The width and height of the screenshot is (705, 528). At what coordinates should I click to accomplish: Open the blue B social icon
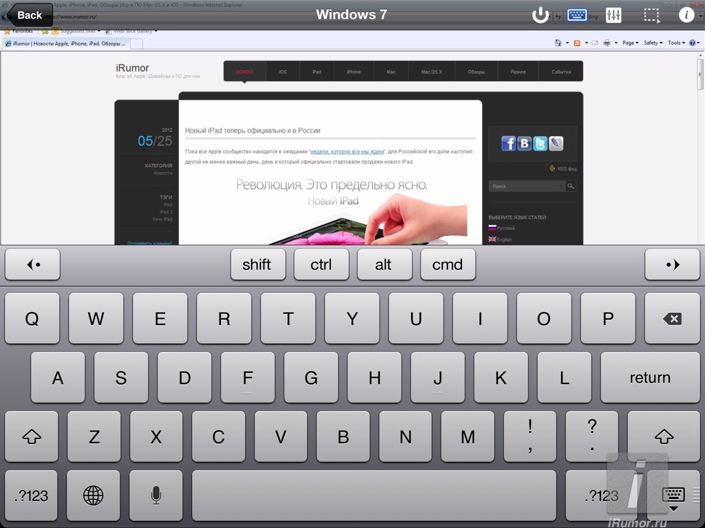coord(524,144)
